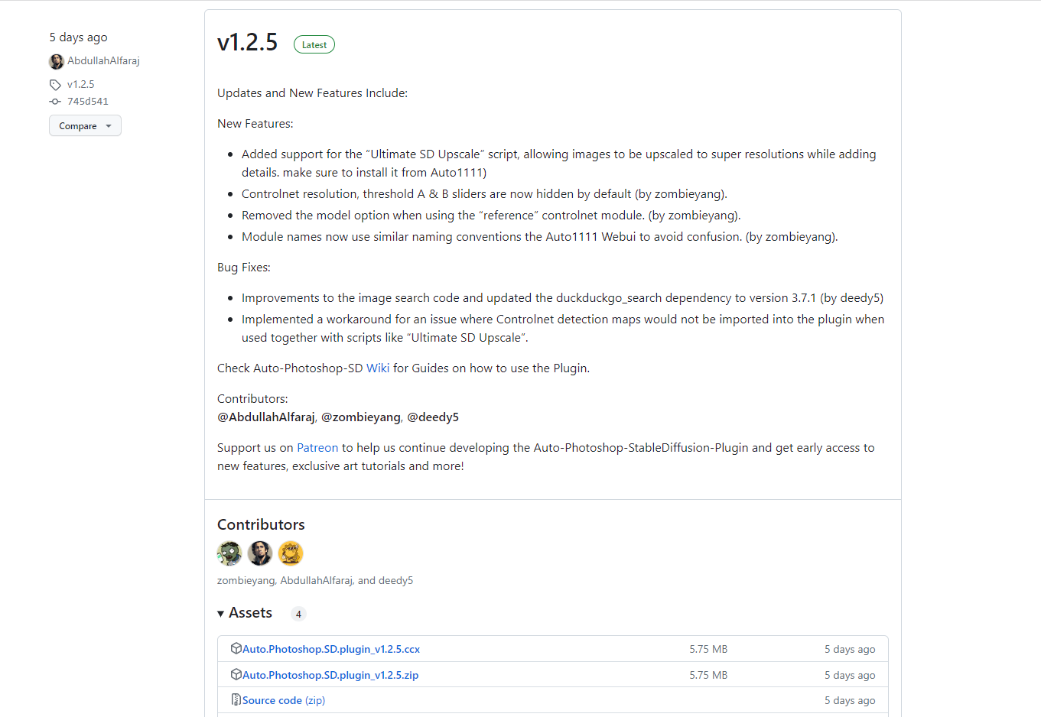Click AbdullahAlfaraj's avatar in the sidebar
Viewport: 1041px width, 717px height.
point(57,61)
